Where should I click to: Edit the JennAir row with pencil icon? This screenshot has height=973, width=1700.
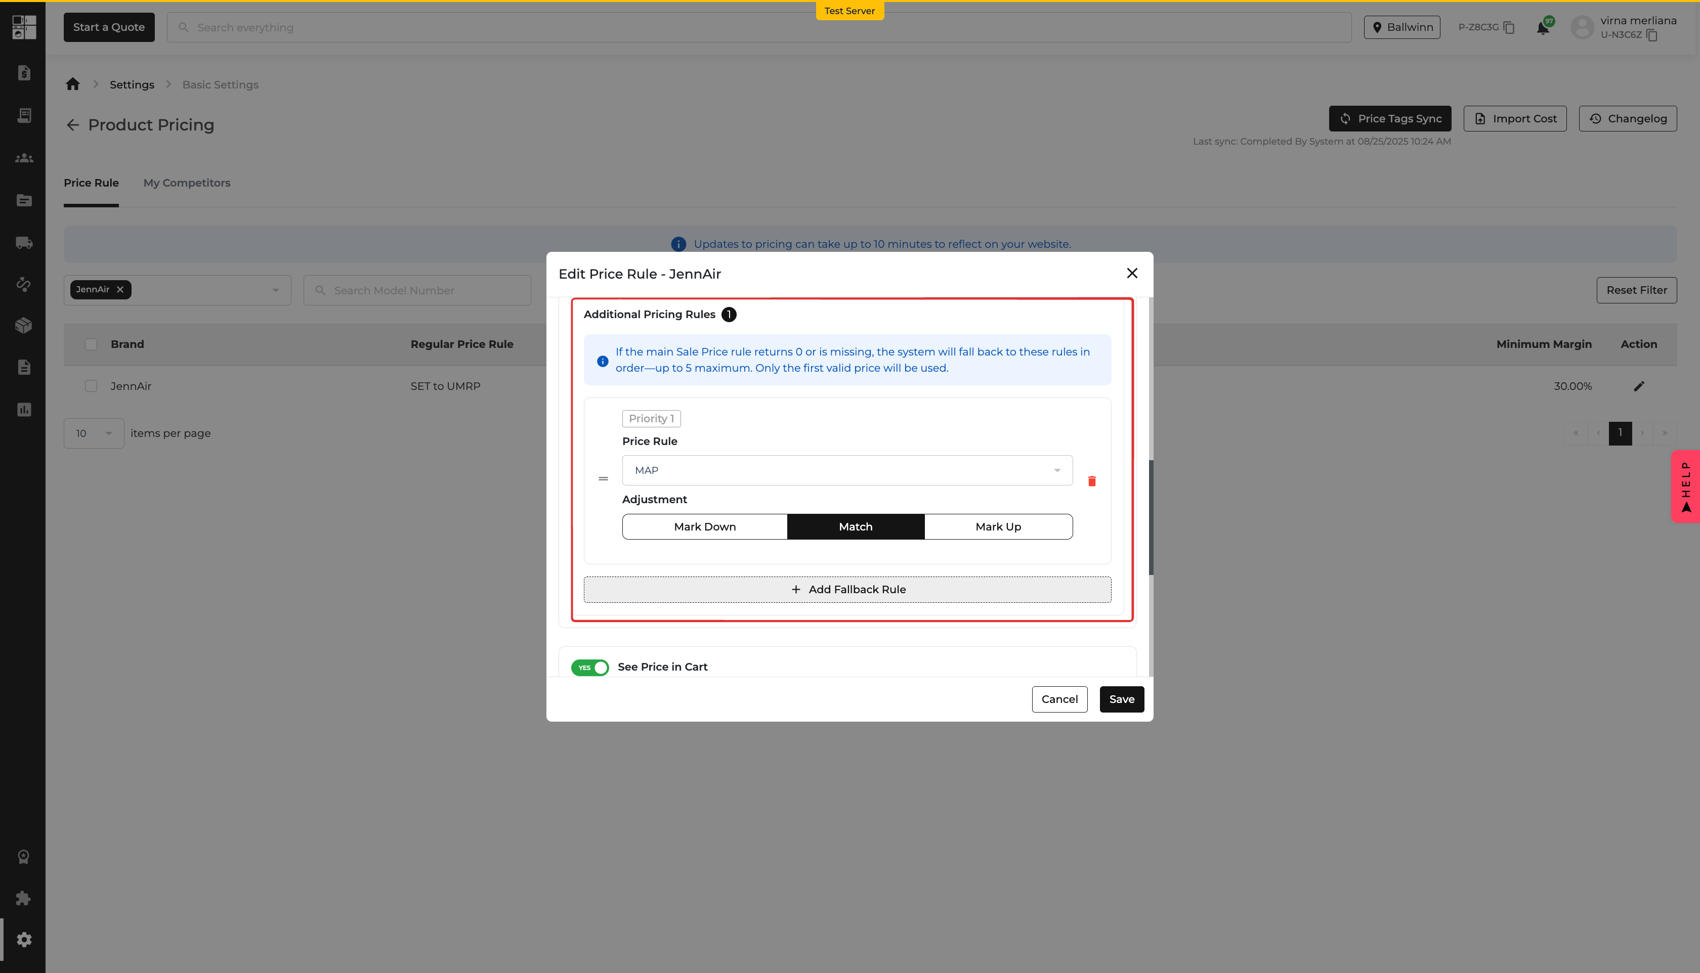(1639, 386)
